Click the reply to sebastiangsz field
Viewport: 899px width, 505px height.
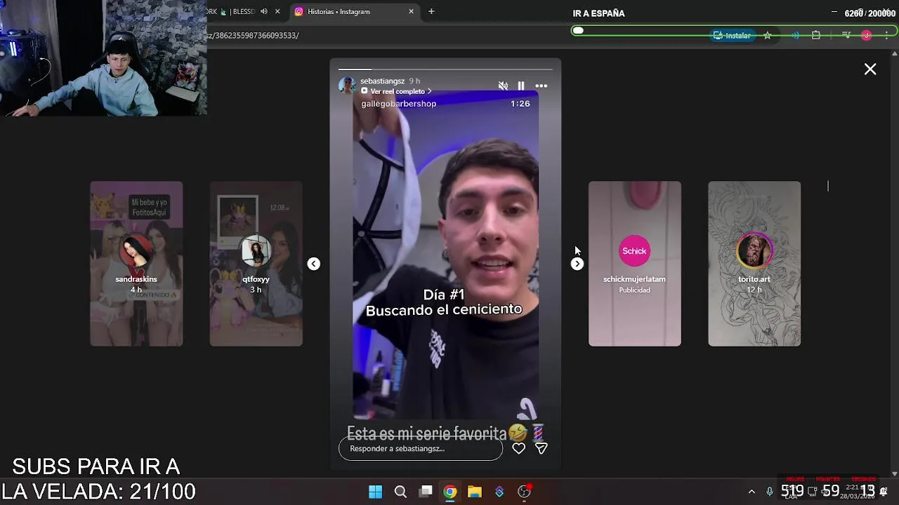(x=421, y=449)
